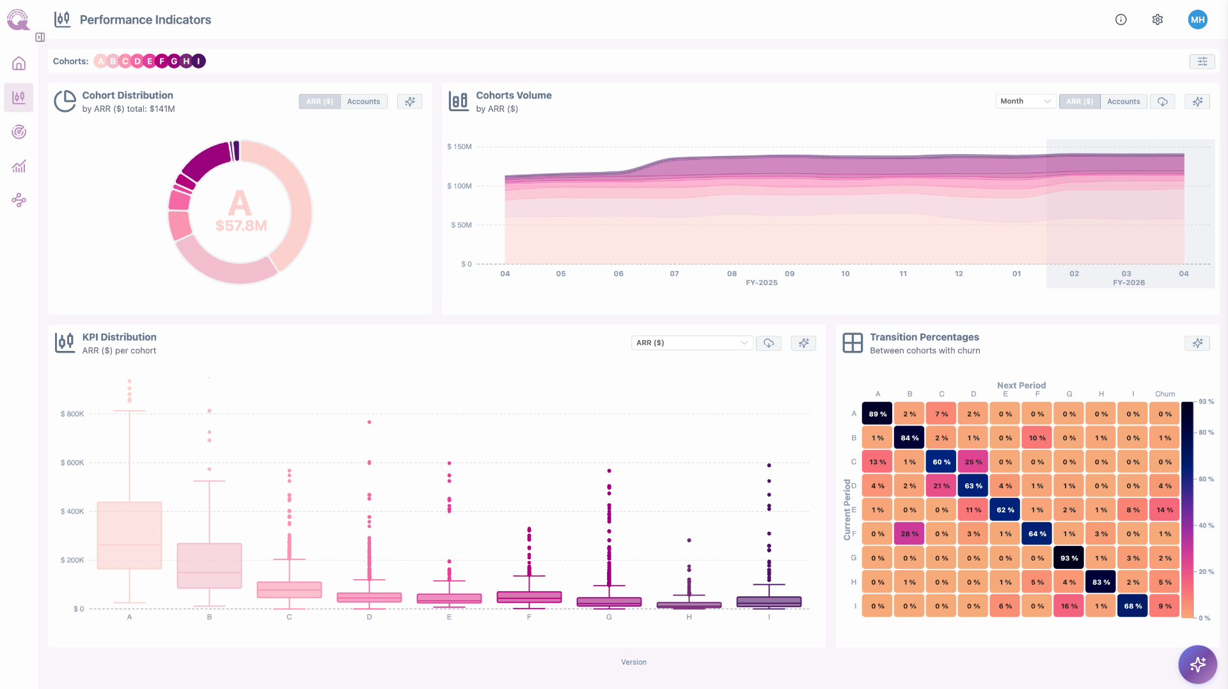Viewport: 1228px width, 689px height.
Task: Click cohort A box in KPI boxplot
Action: (x=129, y=536)
